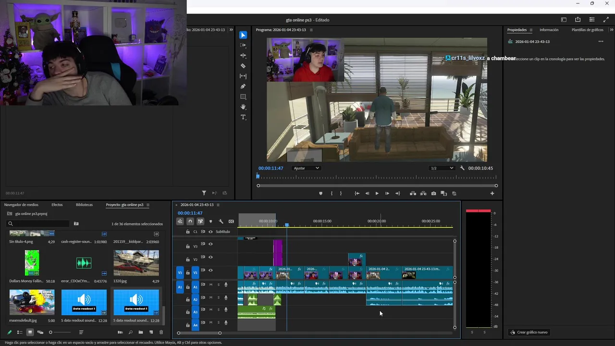Open the 1/2 playback resolution dropdown
The width and height of the screenshot is (615, 346).
pos(442,168)
